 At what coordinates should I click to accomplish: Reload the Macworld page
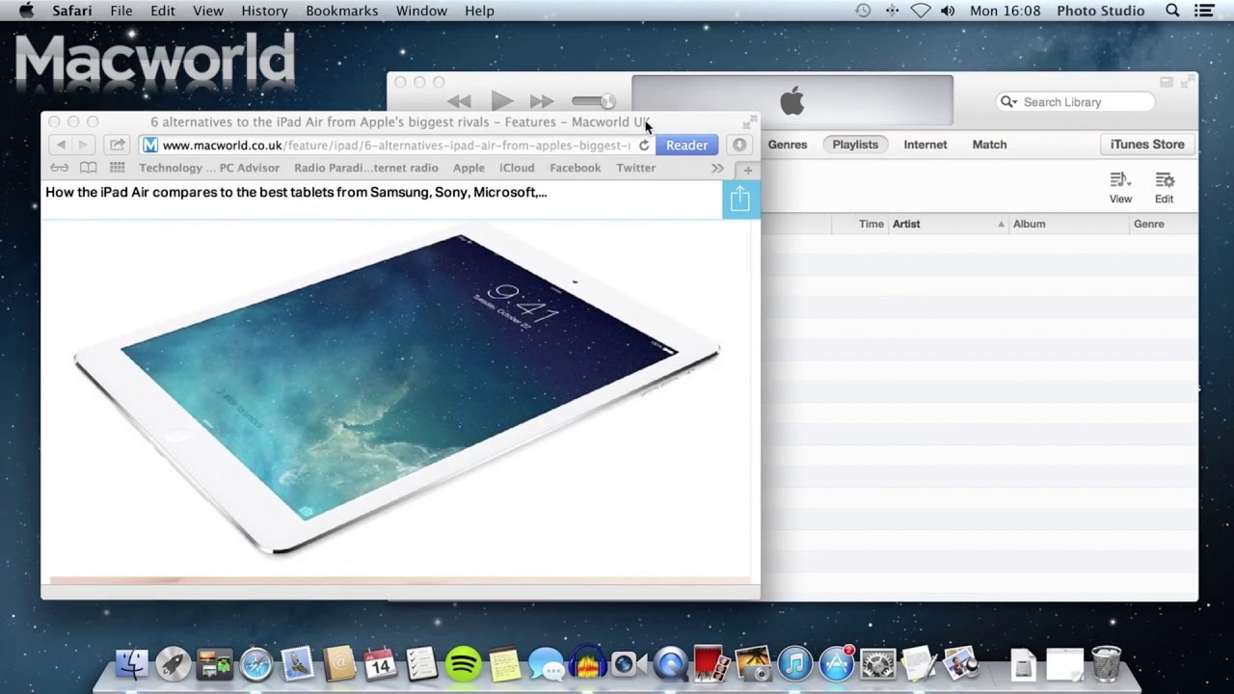644,146
